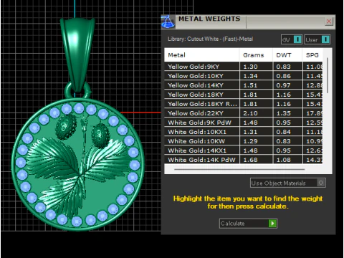Click the Library: Cutout White label

point(210,39)
